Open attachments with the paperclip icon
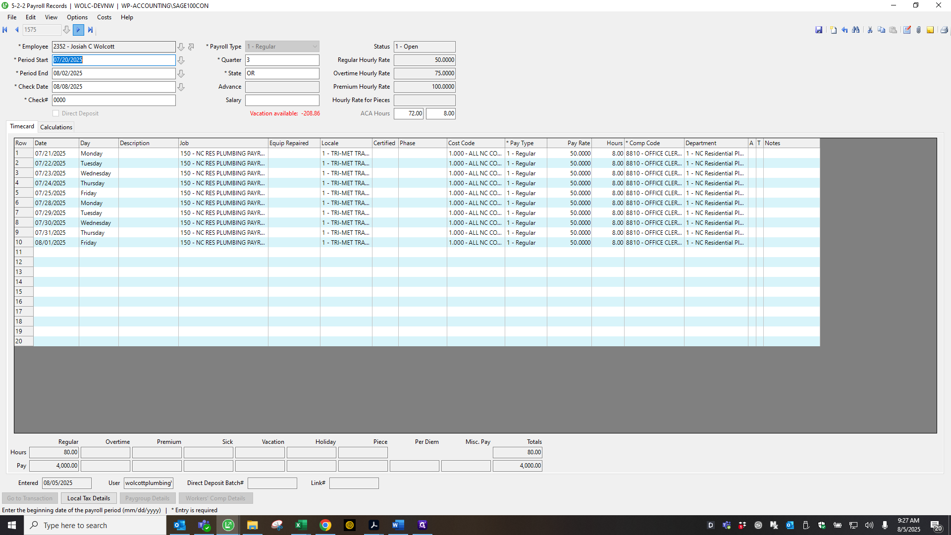Viewport: 951px width, 535px height. click(x=918, y=30)
